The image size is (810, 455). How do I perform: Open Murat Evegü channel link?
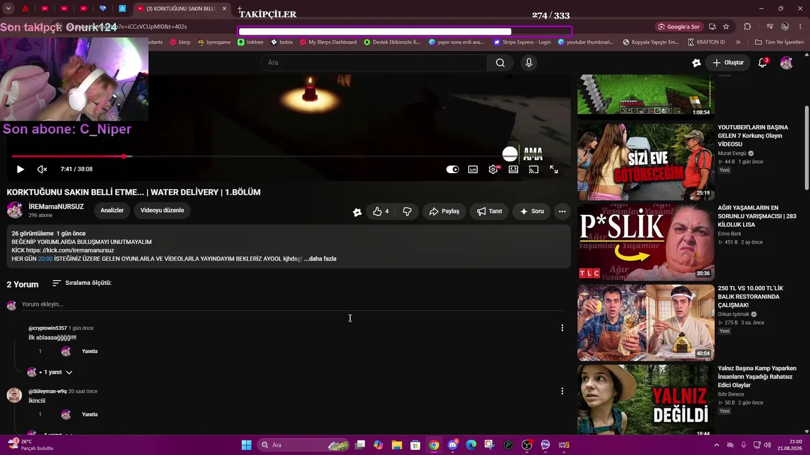(x=732, y=154)
